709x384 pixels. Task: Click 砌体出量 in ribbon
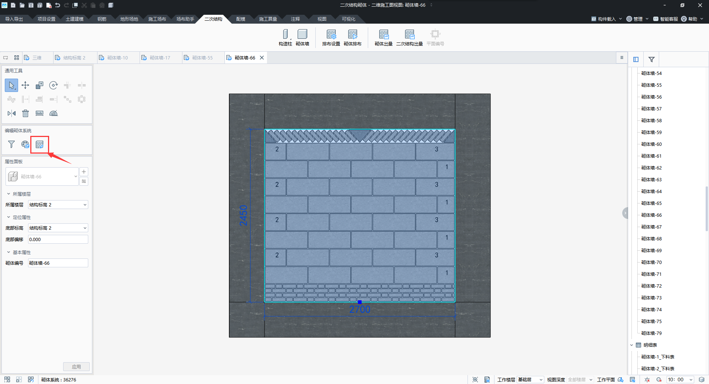384,38
